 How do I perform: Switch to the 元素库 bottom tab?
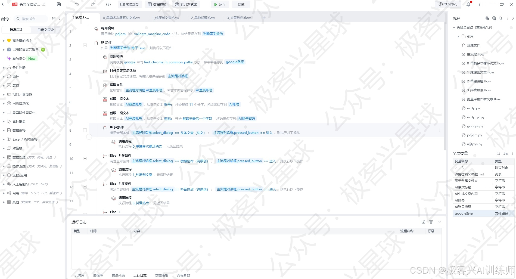(80, 275)
